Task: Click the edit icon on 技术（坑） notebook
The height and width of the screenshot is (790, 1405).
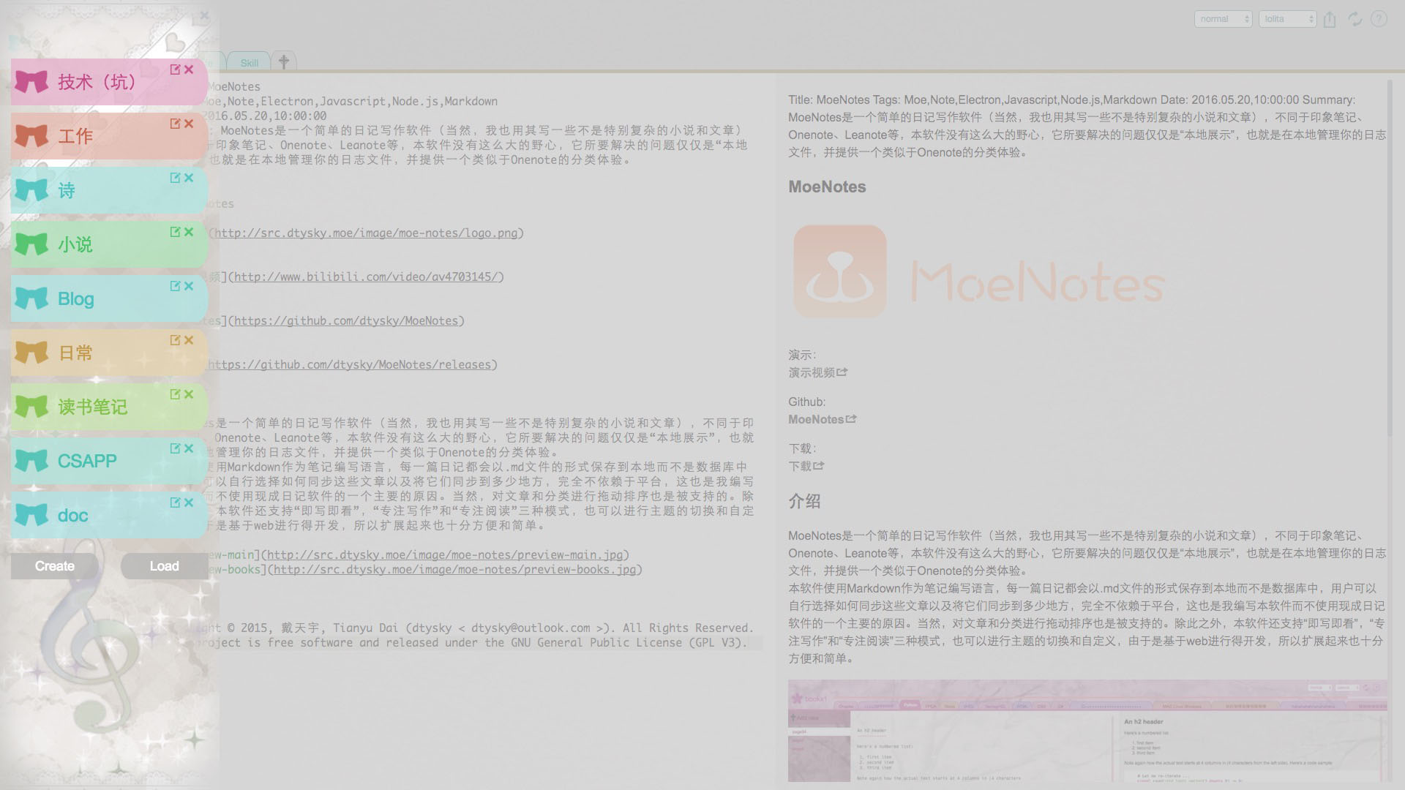Action: [175, 69]
